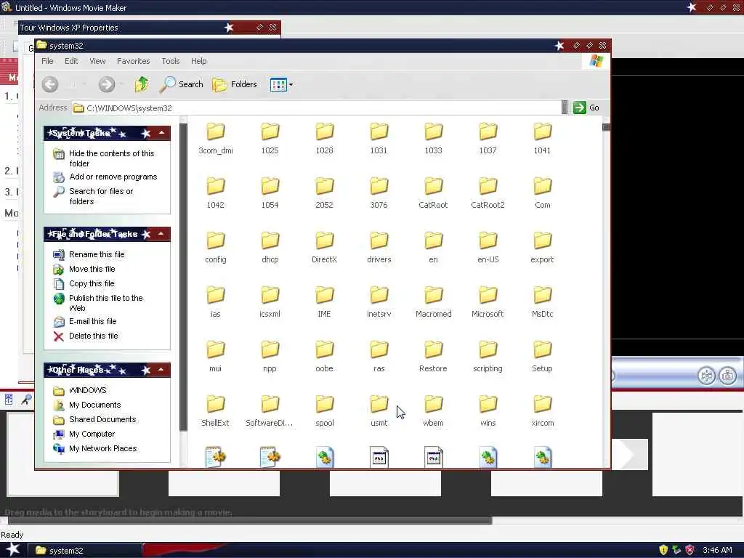744x558 pixels.
Task: Select the dhcp folder
Action: pyautogui.click(x=270, y=247)
